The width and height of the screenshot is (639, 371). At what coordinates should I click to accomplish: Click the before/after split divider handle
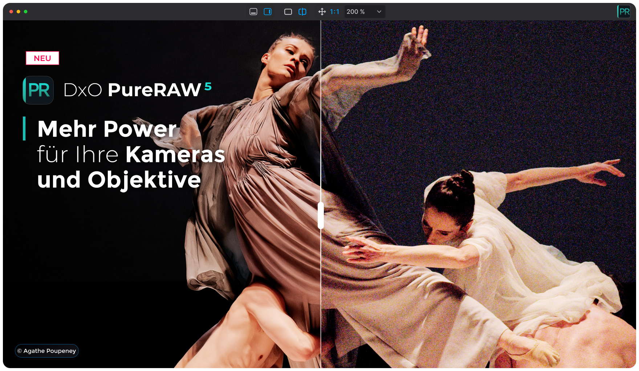[321, 215]
